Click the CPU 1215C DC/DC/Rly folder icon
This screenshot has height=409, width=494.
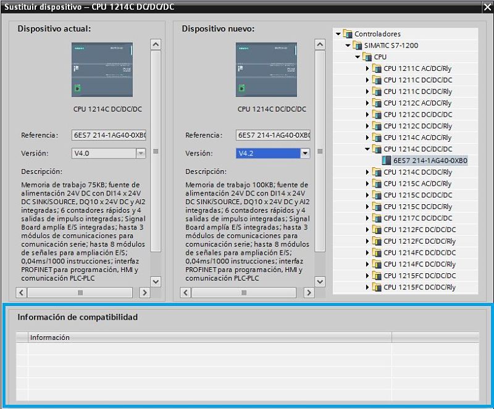377,207
